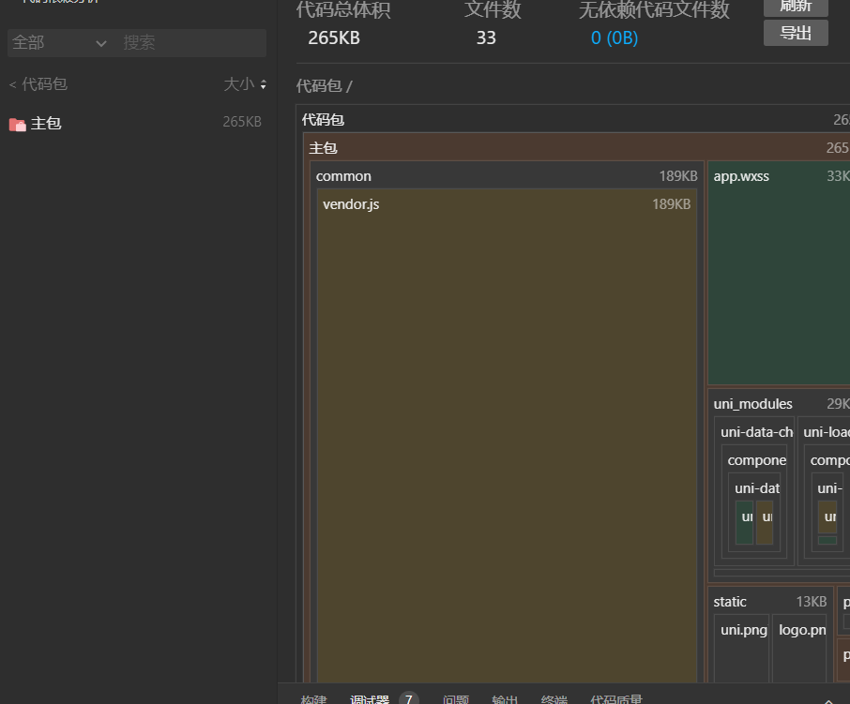The width and height of the screenshot is (850, 704).
Task: Select the 主包 block header in the treemap
Action: click(x=578, y=148)
